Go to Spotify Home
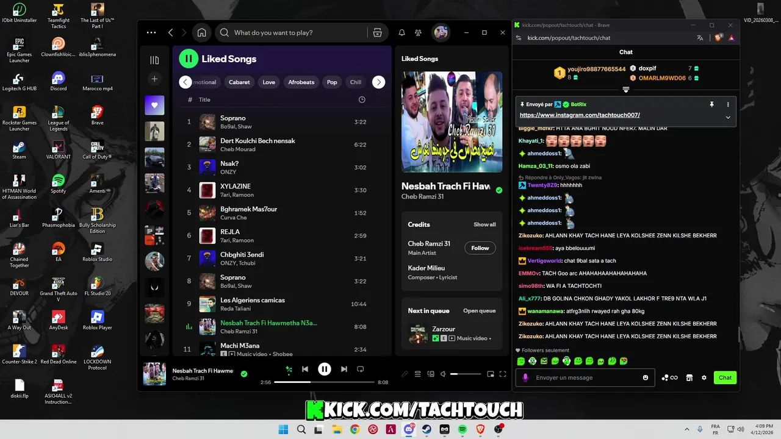Image resolution: width=781 pixels, height=439 pixels. pos(201,33)
